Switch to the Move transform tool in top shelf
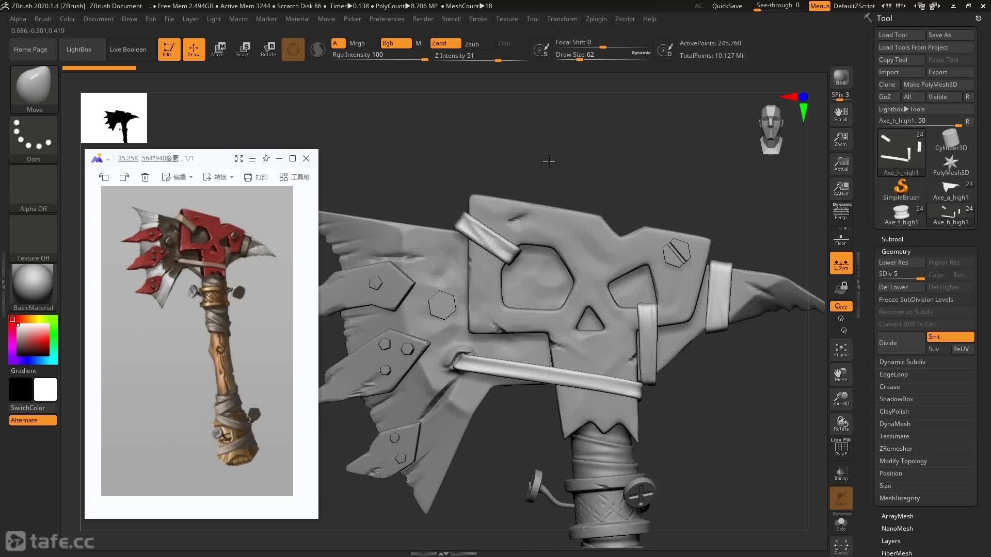Viewport: 991px width, 557px height. (218, 50)
